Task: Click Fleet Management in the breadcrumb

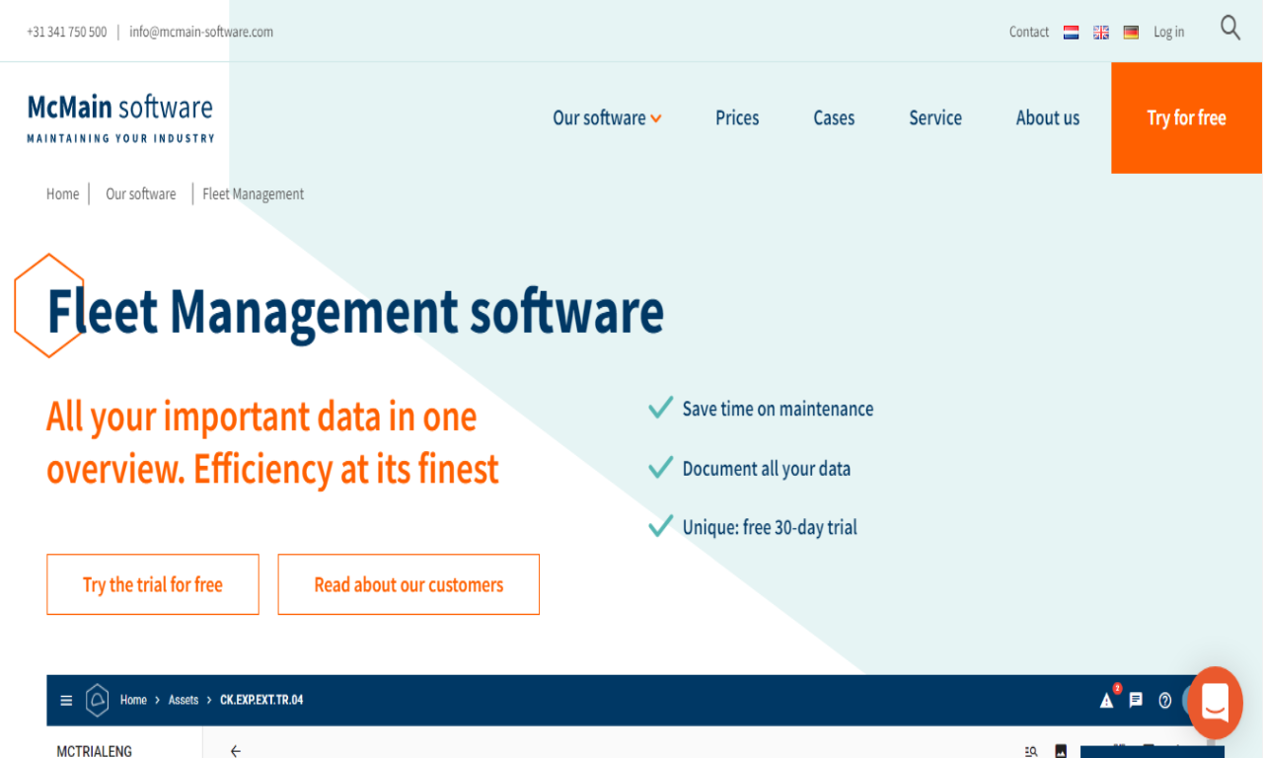Action: [254, 194]
